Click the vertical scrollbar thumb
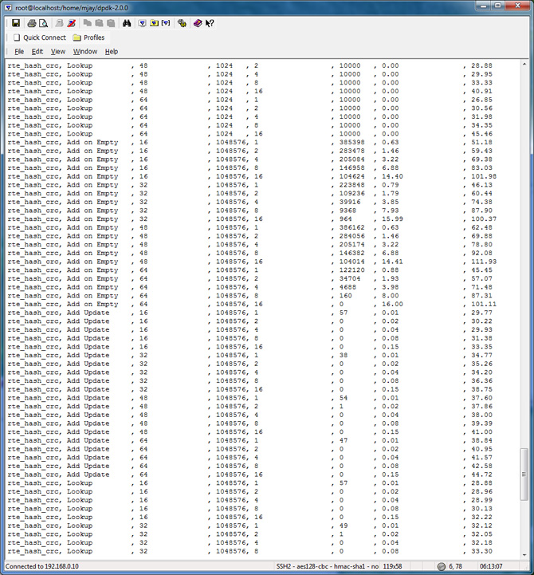The image size is (534, 575). 524,475
